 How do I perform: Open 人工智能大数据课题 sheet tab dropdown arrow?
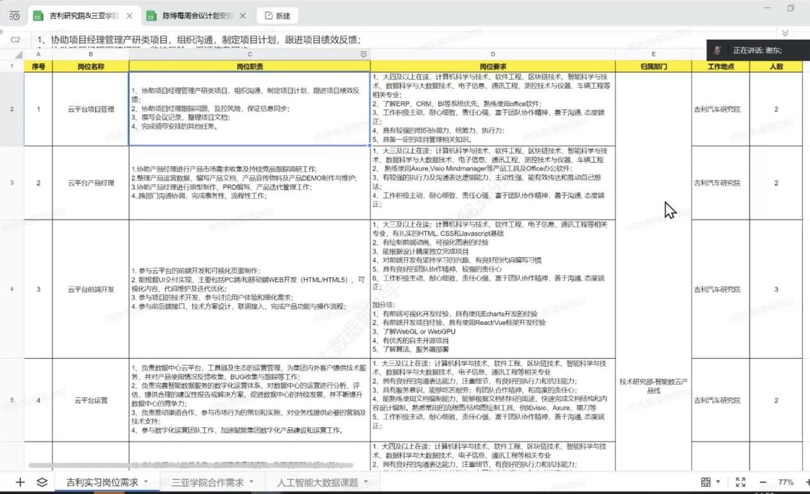tap(365, 481)
